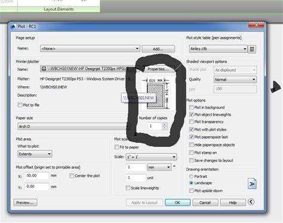Enable Plot upside-down checkbox
Screen dimensions: 283x223
pos(191,191)
